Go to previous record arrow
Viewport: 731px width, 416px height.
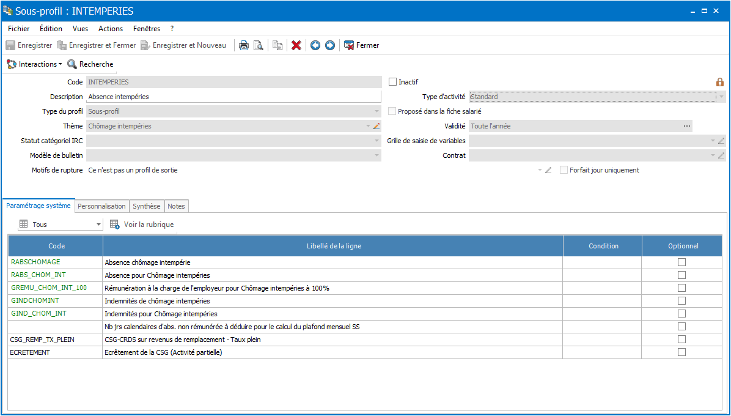click(x=315, y=45)
